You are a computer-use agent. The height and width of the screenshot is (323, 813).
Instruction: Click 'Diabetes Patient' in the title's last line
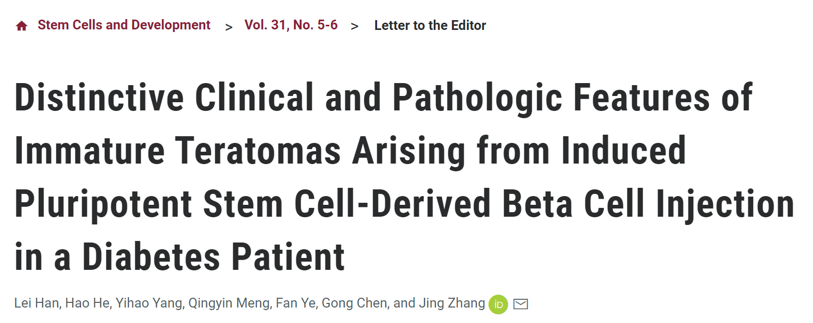coord(214,257)
